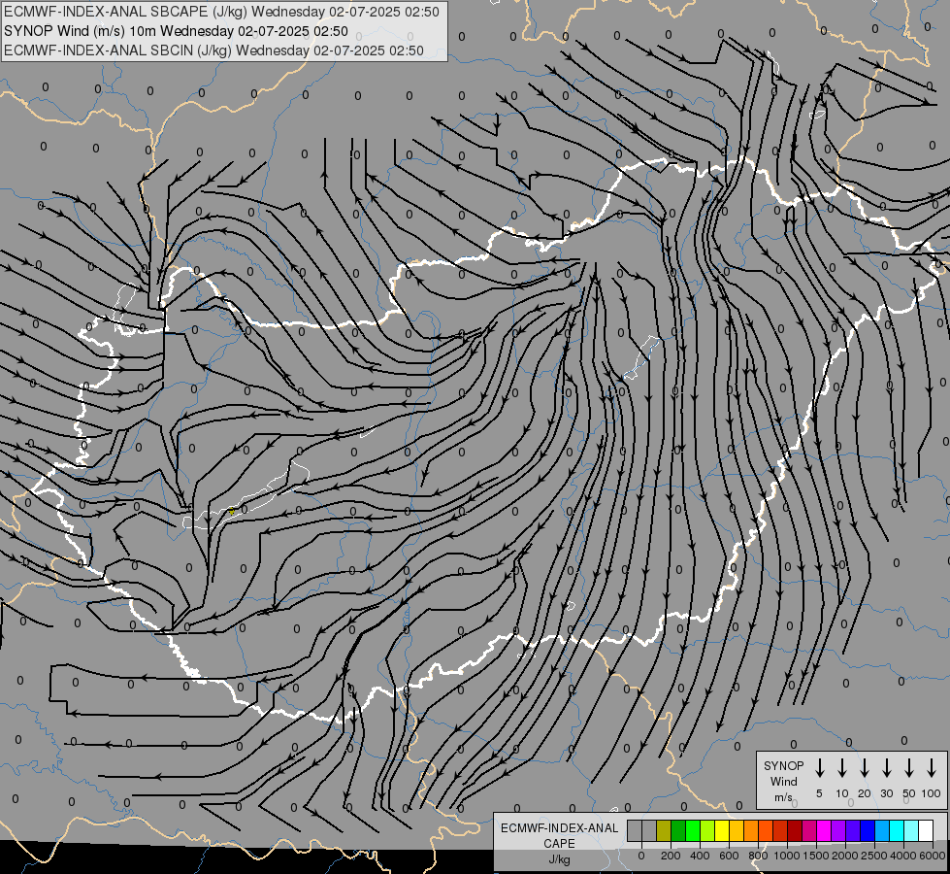This screenshot has height=874, width=950.
Task: Select the pure blue swatch before 2500
Action: click(x=868, y=830)
